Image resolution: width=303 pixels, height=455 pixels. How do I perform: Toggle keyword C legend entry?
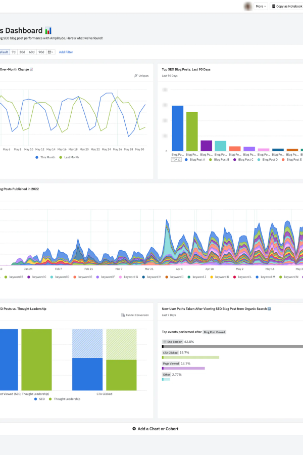37,277
